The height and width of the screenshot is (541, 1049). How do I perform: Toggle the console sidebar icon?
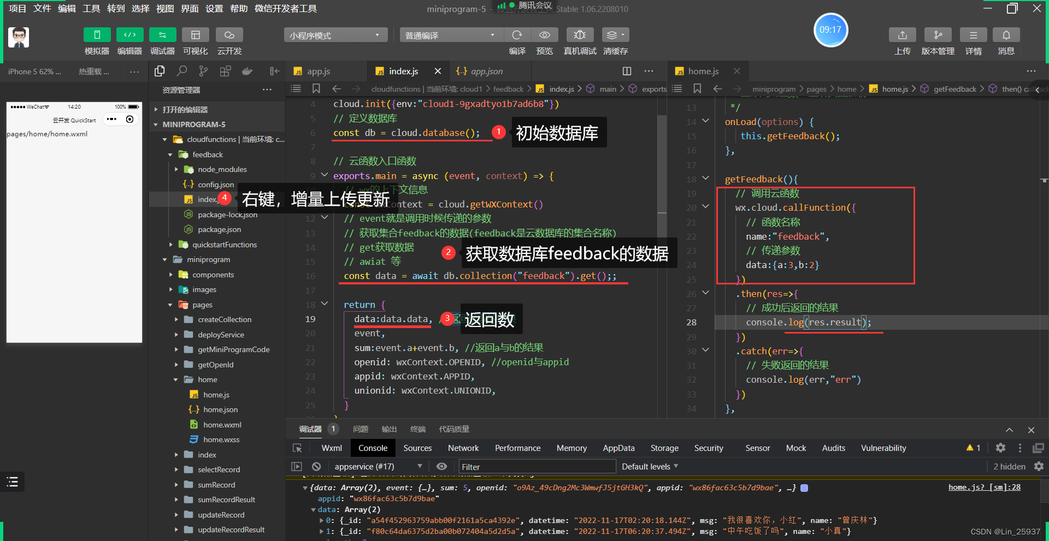point(297,467)
